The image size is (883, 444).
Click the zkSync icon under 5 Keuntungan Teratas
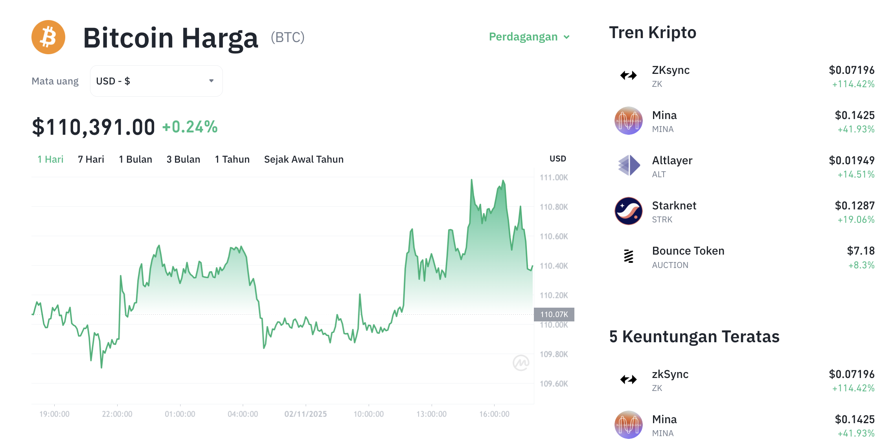click(x=628, y=380)
